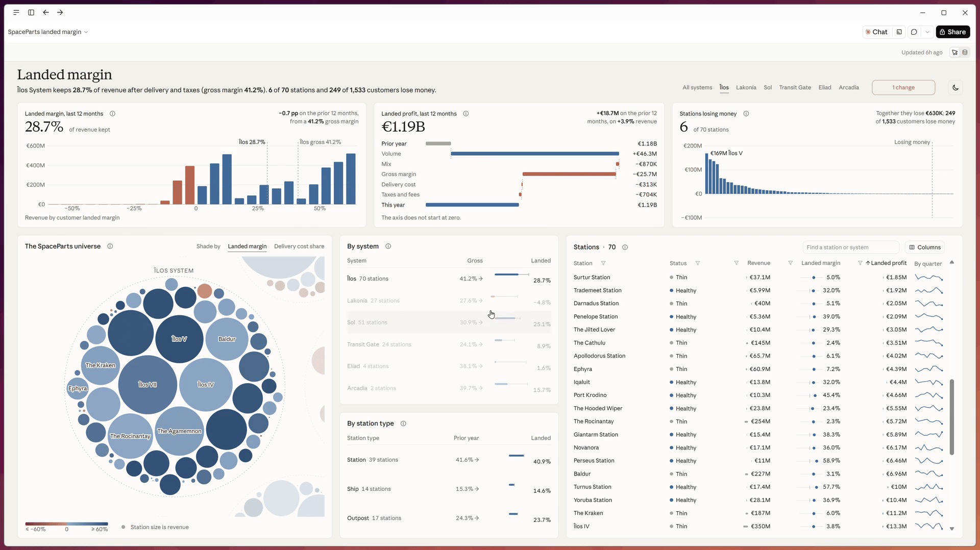Viewport: 980px width, 550px height.
Task: Open the filter icon left of Landed margin header
Action: click(791, 263)
